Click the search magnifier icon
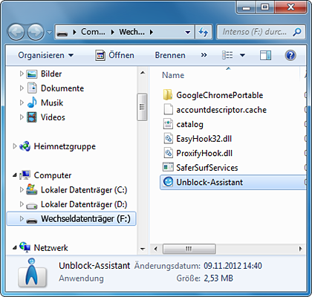 pos(296,32)
